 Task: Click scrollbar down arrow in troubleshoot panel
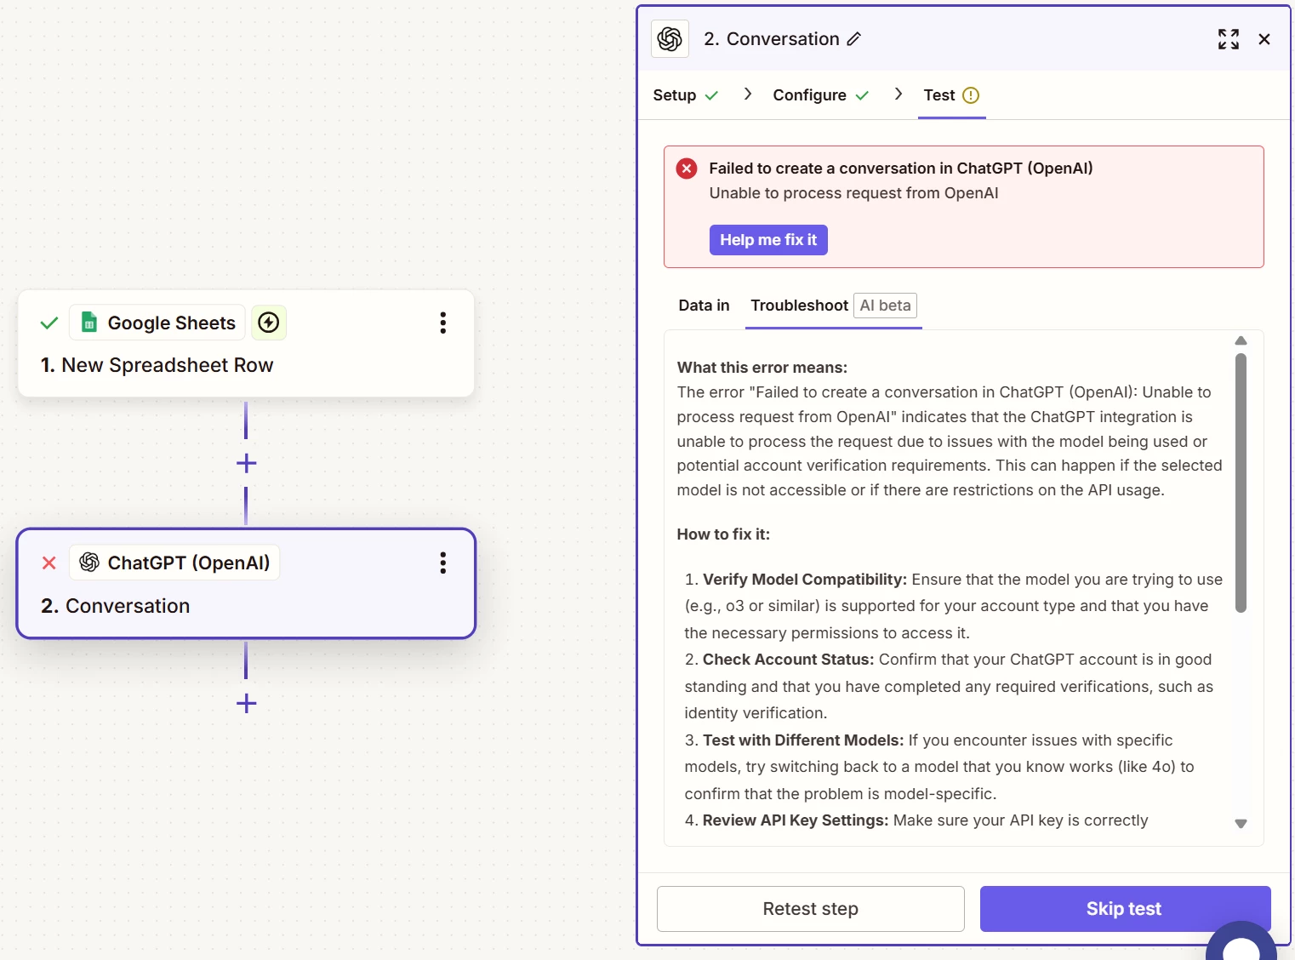pyautogui.click(x=1241, y=824)
